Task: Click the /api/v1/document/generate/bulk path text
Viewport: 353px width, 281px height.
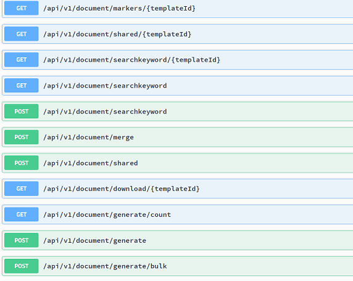Action: pos(105,266)
